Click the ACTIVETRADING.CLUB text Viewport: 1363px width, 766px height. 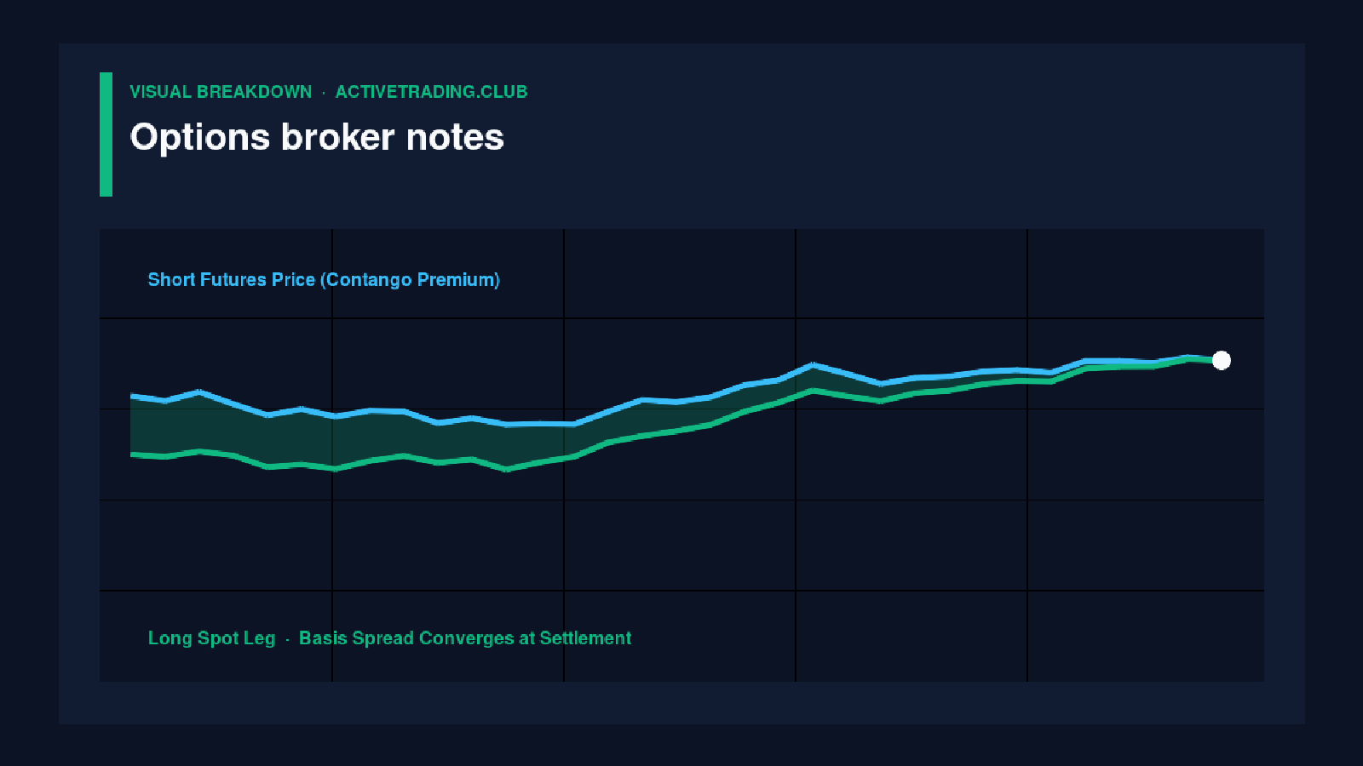(431, 92)
